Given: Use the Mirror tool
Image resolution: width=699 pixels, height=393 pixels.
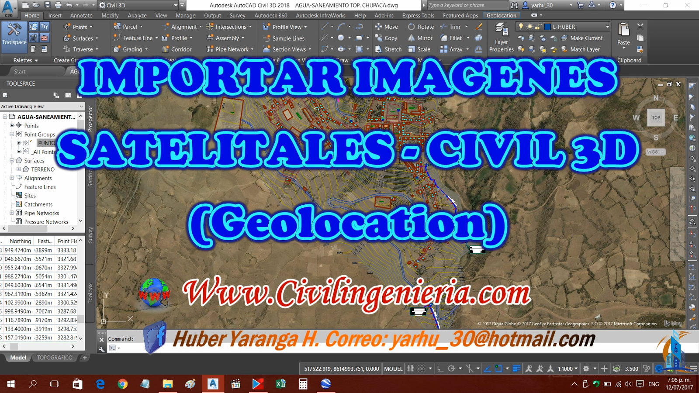Looking at the screenshot, I should tap(420, 38).
